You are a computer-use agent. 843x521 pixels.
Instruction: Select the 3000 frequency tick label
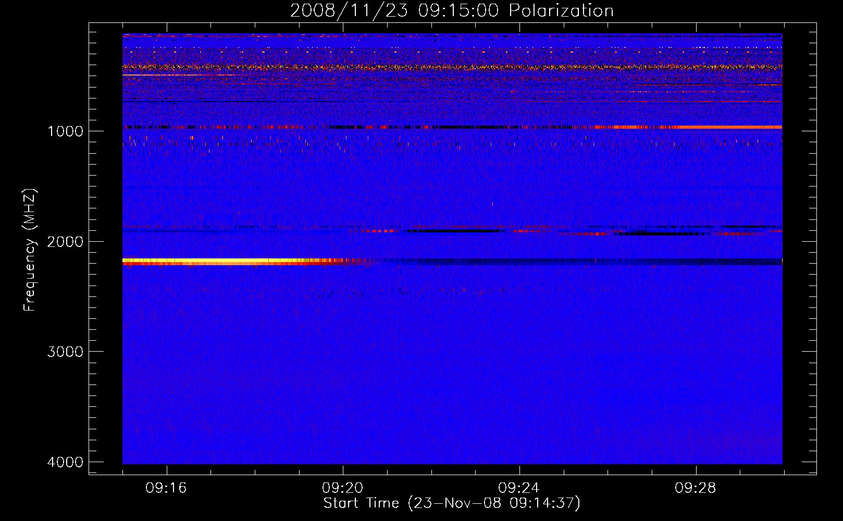[65, 352]
